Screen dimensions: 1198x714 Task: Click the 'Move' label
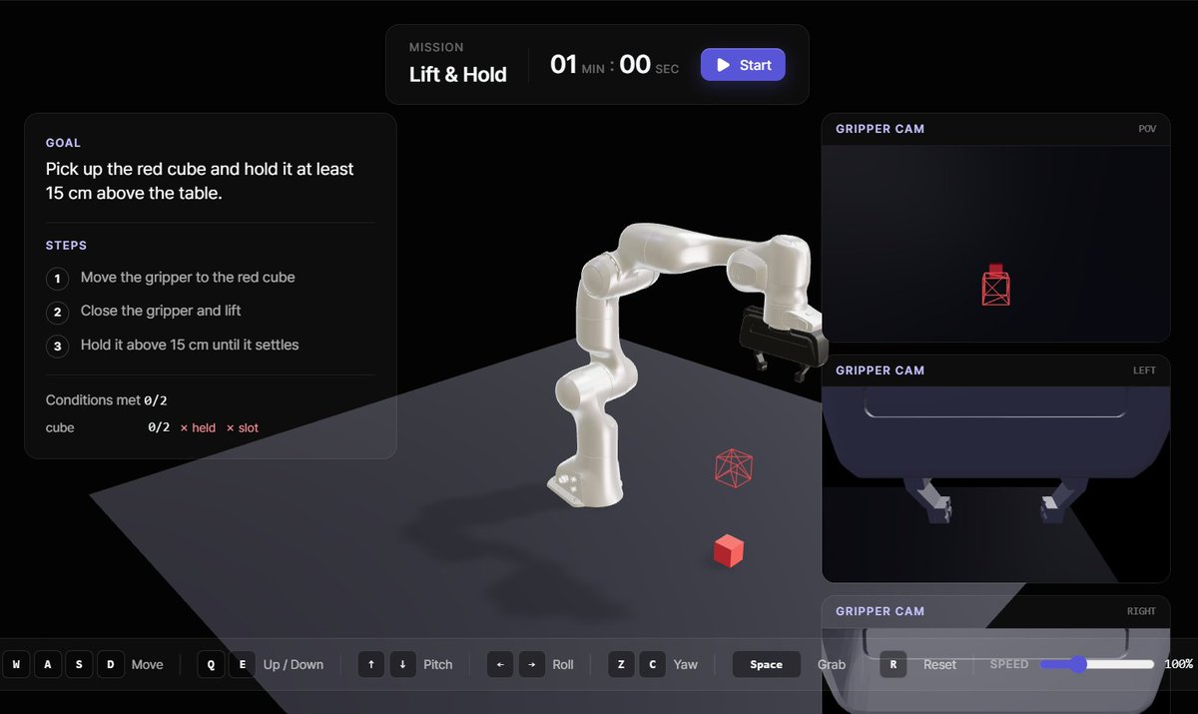point(148,664)
